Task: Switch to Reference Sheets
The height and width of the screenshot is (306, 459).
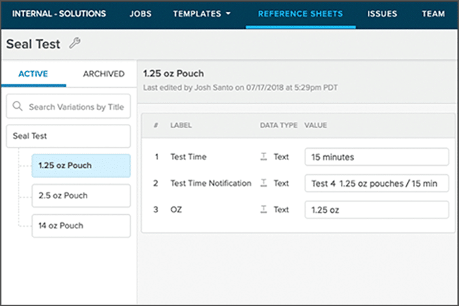Action: [x=300, y=14]
